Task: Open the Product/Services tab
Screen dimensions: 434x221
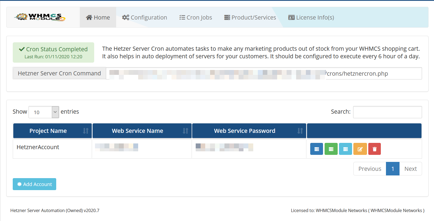Action: [x=250, y=17]
